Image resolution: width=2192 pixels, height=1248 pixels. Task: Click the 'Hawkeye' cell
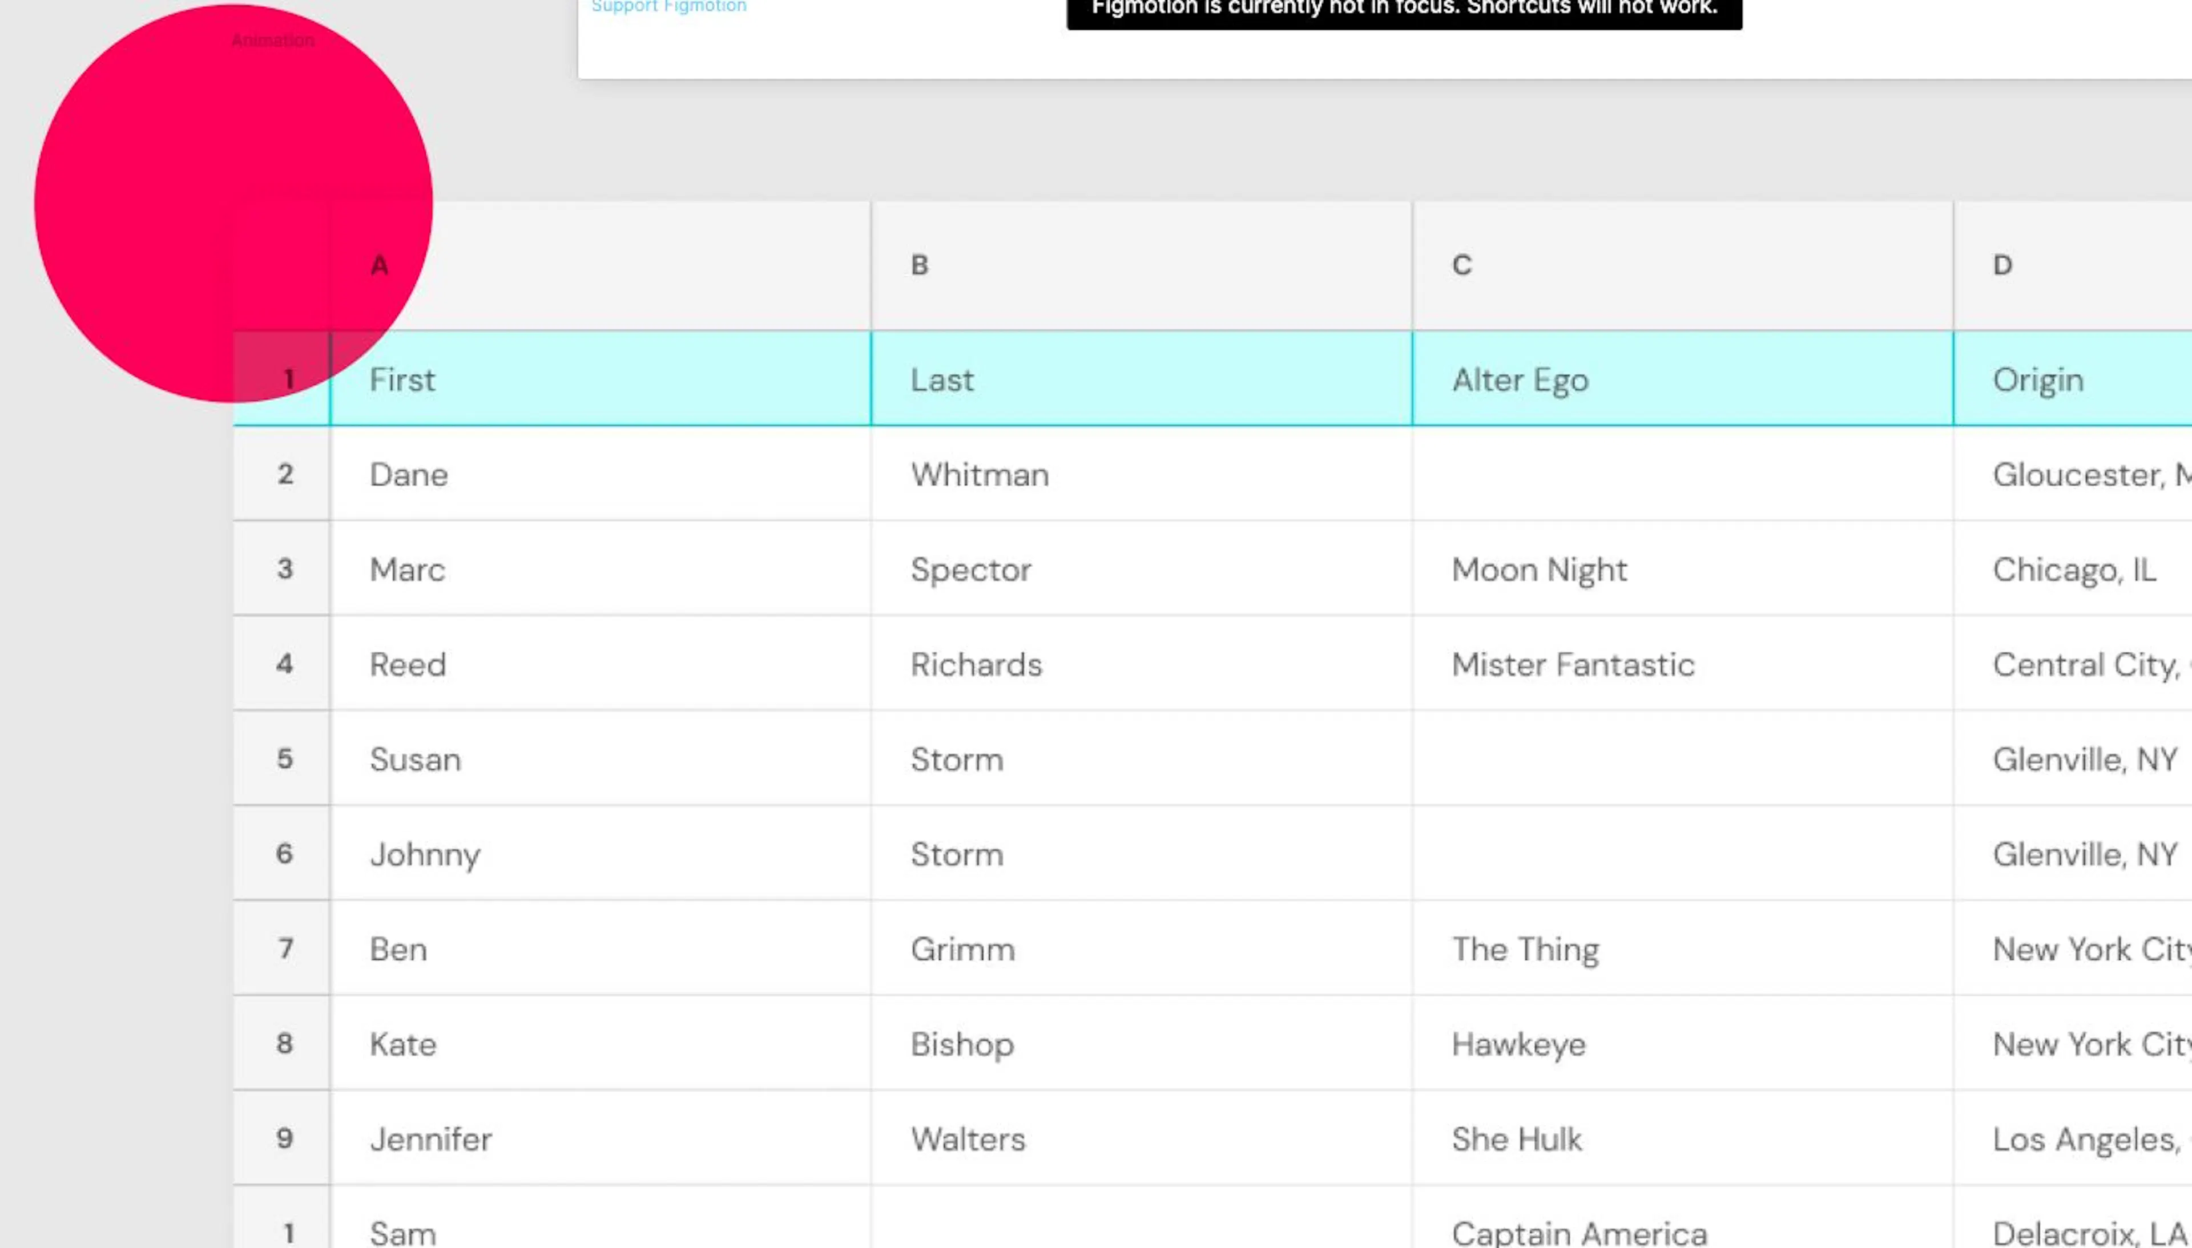pos(1683,1044)
